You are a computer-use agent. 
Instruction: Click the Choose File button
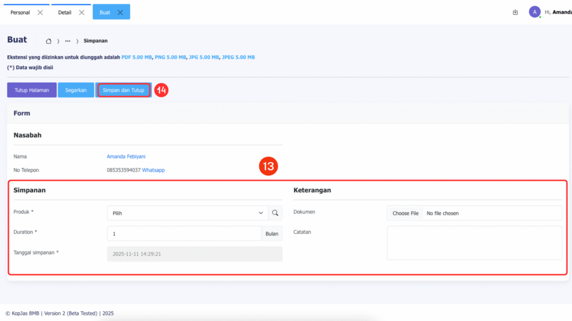tap(406, 213)
